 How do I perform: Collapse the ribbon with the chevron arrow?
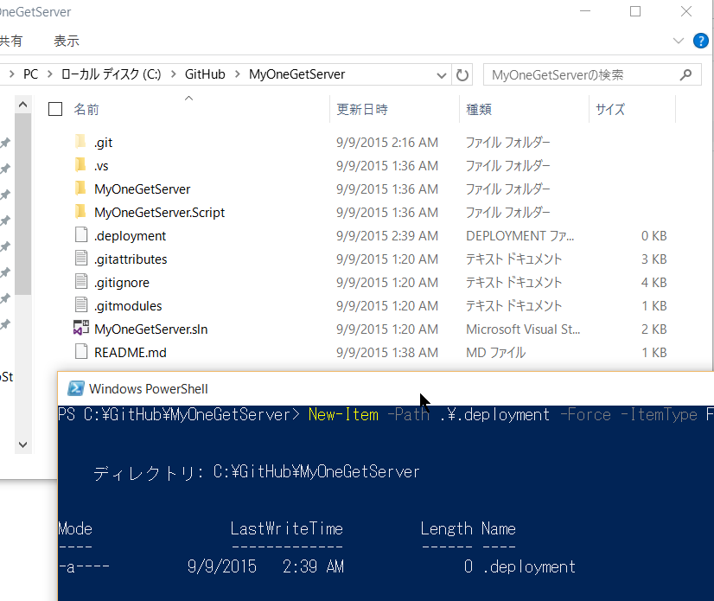point(678,40)
